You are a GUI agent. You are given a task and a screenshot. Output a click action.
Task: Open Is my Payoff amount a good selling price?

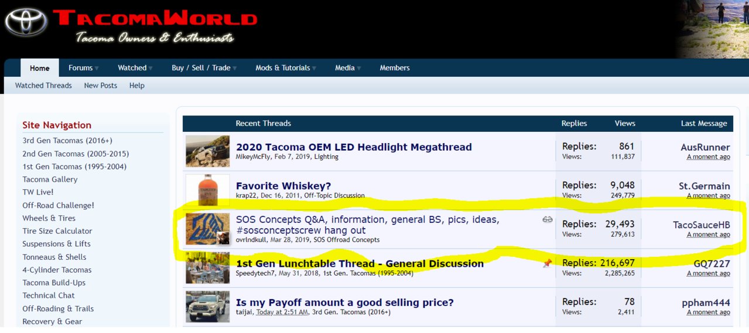(x=345, y=303)
